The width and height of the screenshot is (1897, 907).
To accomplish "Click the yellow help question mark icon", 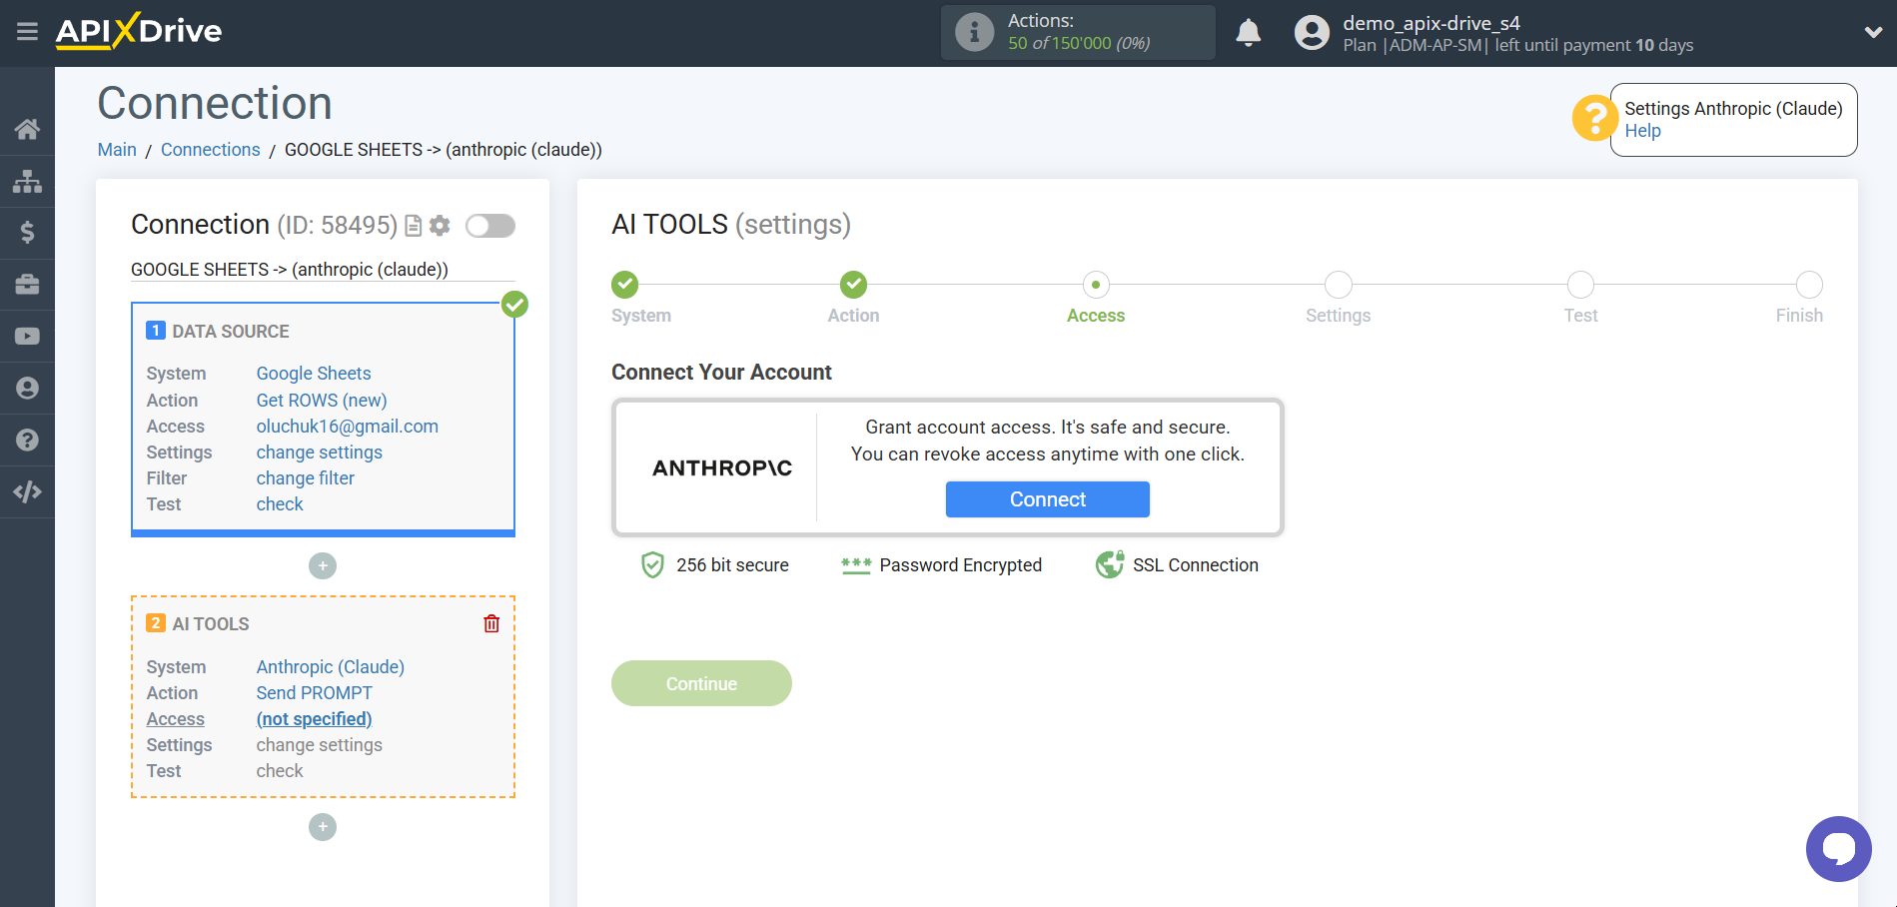I will 1594,119.
